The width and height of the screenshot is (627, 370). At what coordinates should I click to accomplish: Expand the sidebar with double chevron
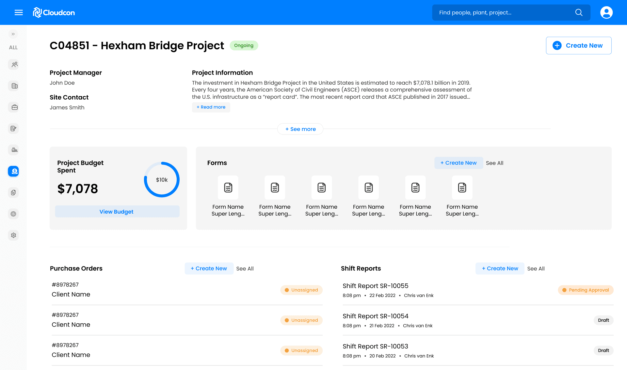click(13, 34)
